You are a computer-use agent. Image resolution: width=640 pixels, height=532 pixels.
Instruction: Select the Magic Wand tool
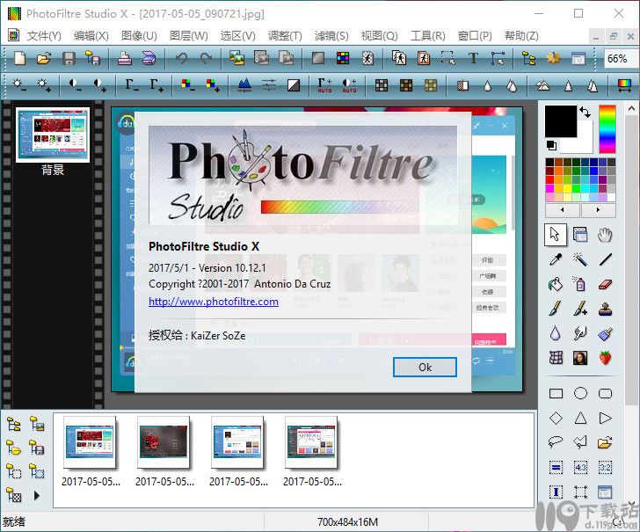tap(580, 259)
